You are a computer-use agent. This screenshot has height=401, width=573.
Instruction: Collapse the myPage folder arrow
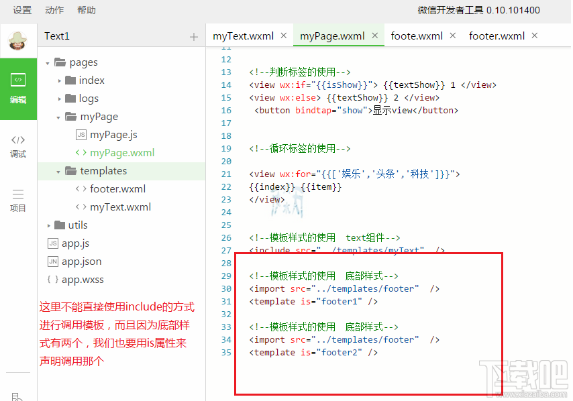coord(58,117)
